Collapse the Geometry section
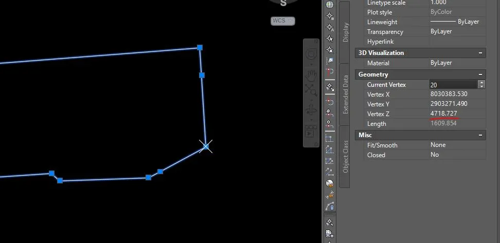 480,74
